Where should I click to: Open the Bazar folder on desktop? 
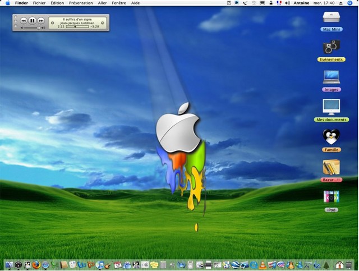331,167
